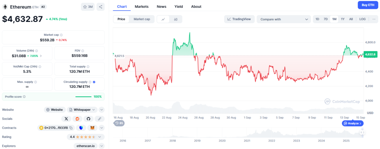The height and width of the screenshot is (149, 380).
Task: Set chart range to All
Action: (351, 19)
